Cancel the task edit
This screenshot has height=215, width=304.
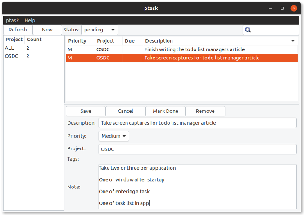(126, 111)
